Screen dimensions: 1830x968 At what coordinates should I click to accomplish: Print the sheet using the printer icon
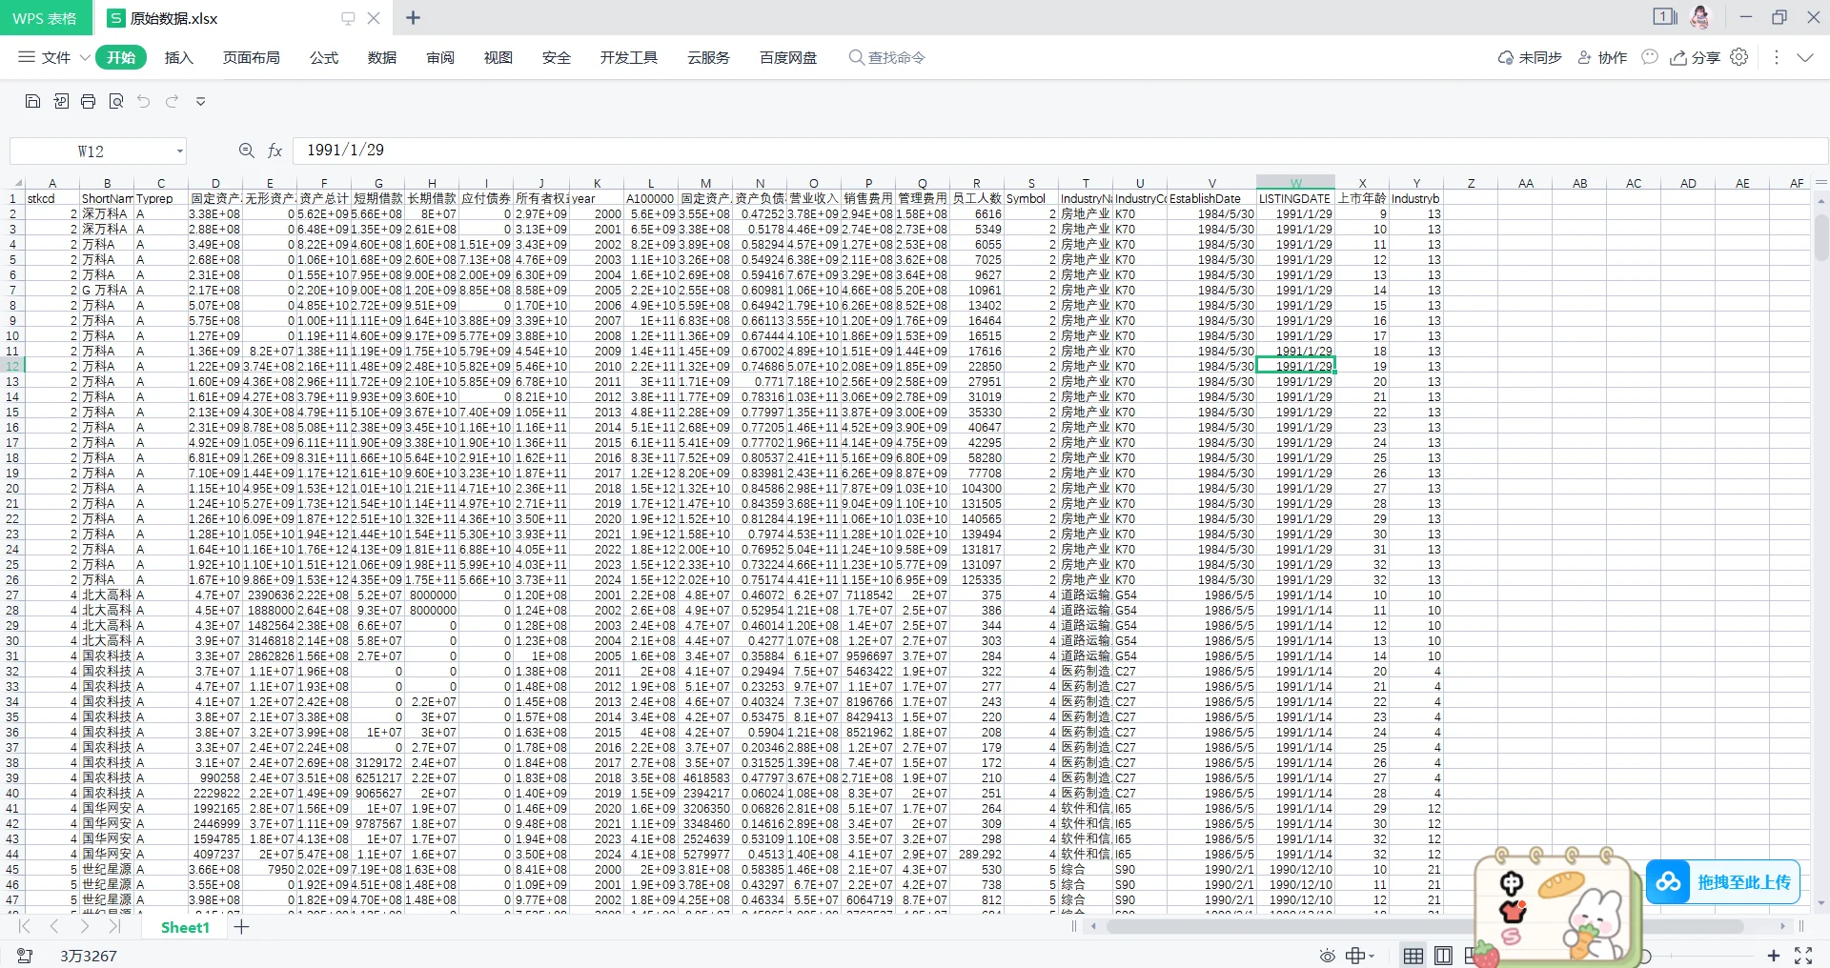(89, 101)
